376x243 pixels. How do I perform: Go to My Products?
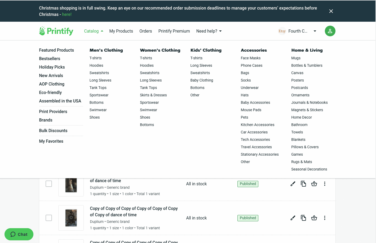tap(121, 31)
